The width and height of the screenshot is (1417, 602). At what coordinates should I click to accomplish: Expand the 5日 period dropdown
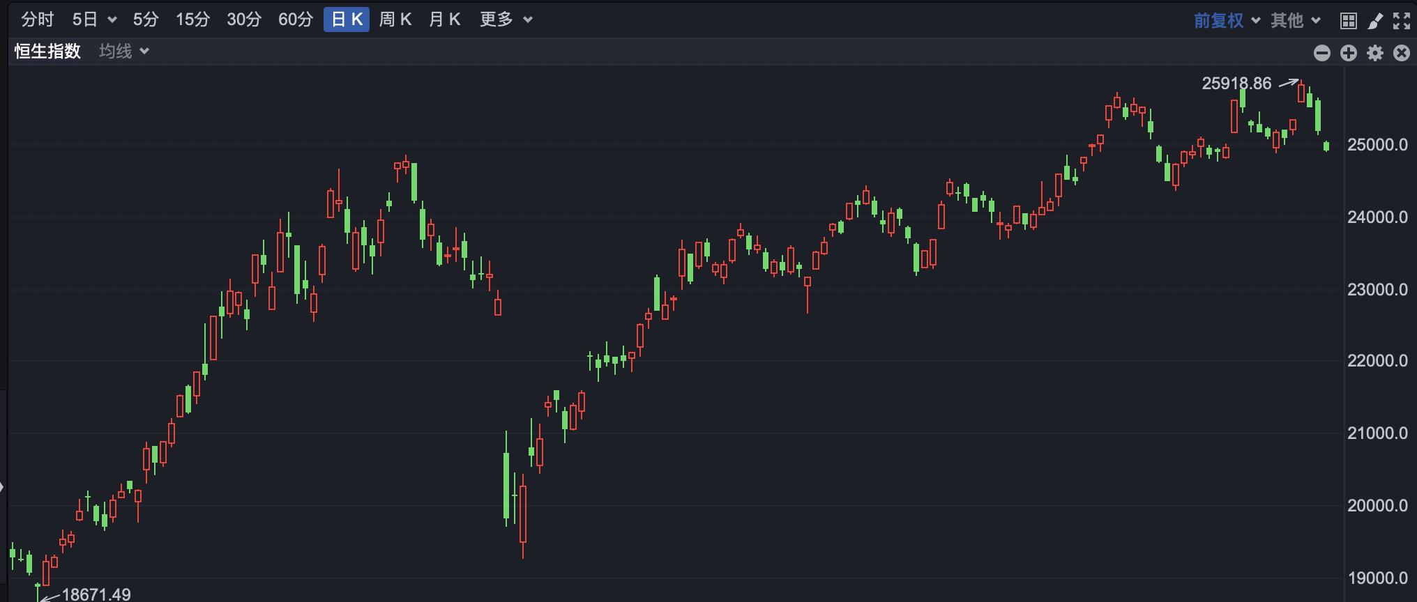click(93, 20)
